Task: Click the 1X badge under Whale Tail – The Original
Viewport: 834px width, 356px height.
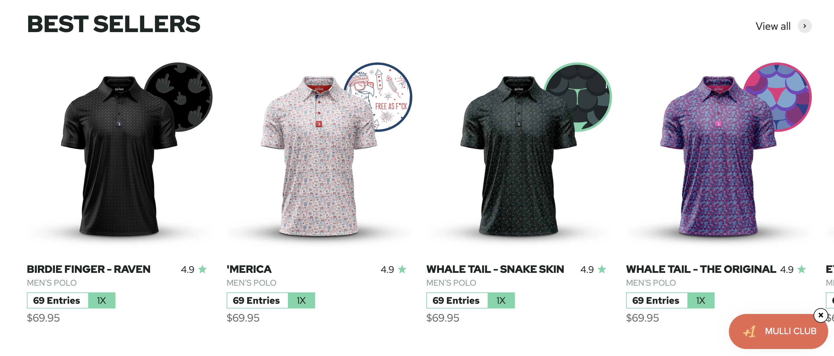Action: tap(701, 300)
